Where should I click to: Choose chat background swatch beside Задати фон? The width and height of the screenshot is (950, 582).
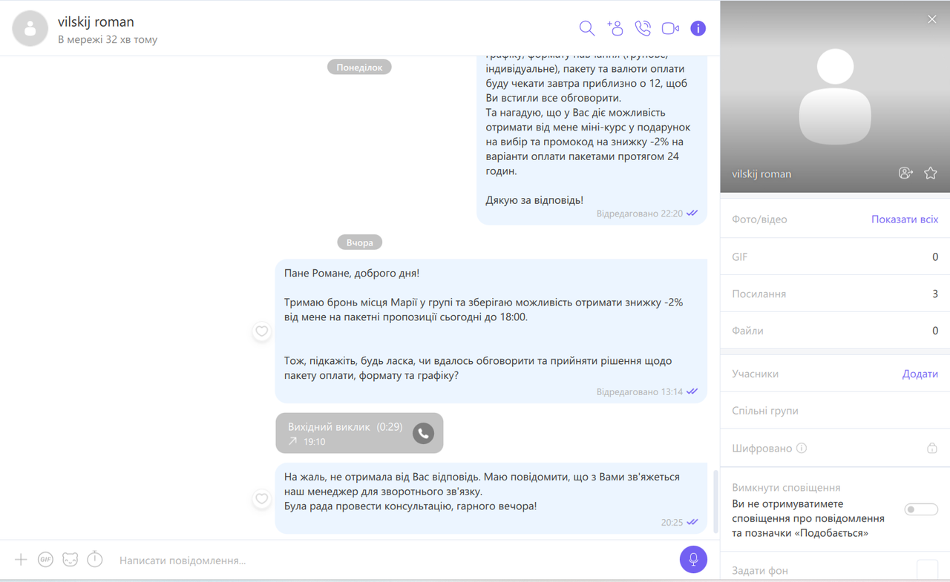928,570
